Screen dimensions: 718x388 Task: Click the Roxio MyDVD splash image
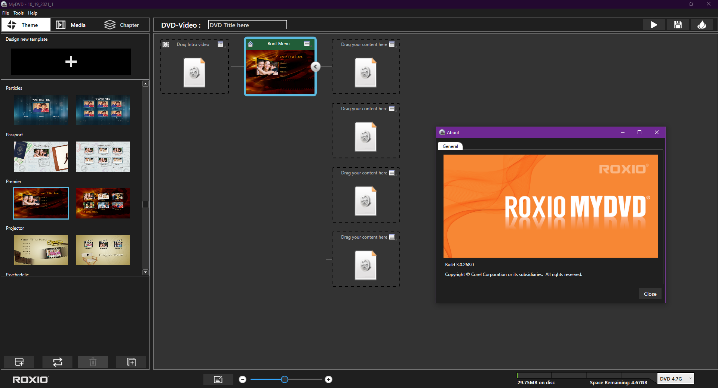(550, 206)
